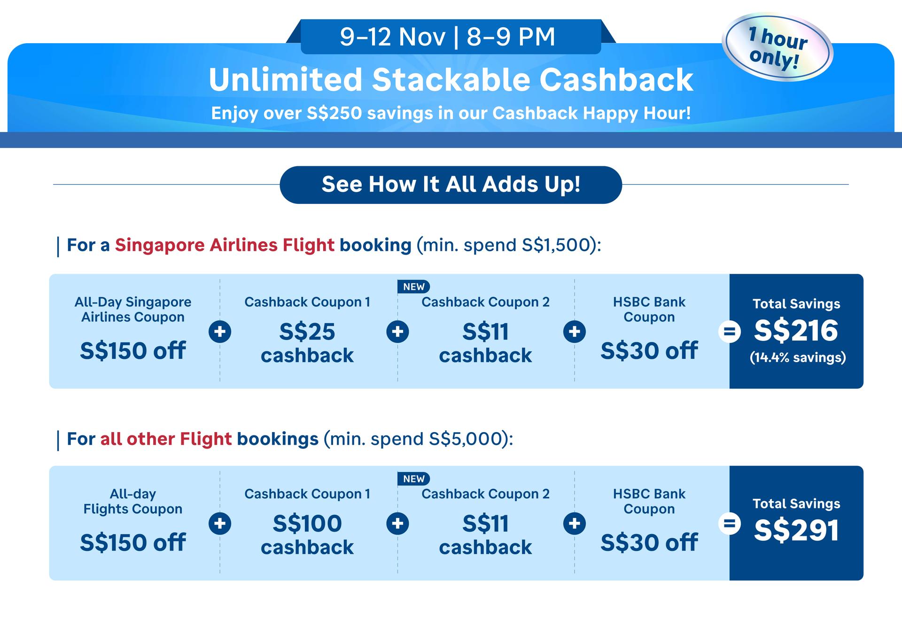Image resolution: width=902 pixels, height=627 pixels.
Task: Click the Total Savings S$216 box
Action: 796,331
